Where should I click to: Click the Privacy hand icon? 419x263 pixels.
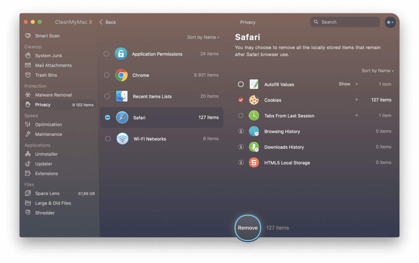coord(28,105)
